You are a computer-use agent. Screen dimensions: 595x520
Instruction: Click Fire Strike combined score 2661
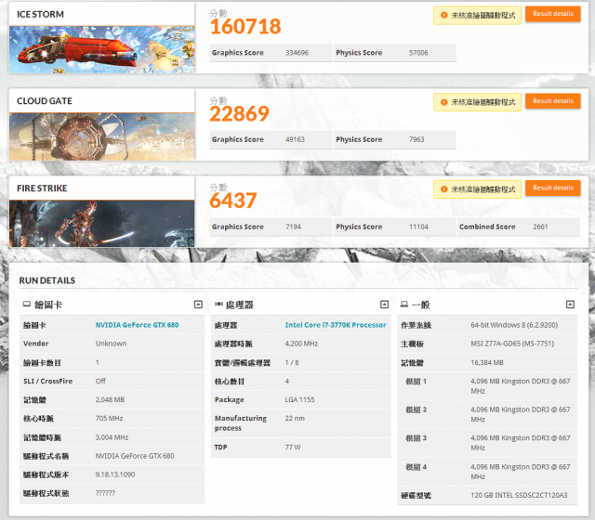point(540,227)
